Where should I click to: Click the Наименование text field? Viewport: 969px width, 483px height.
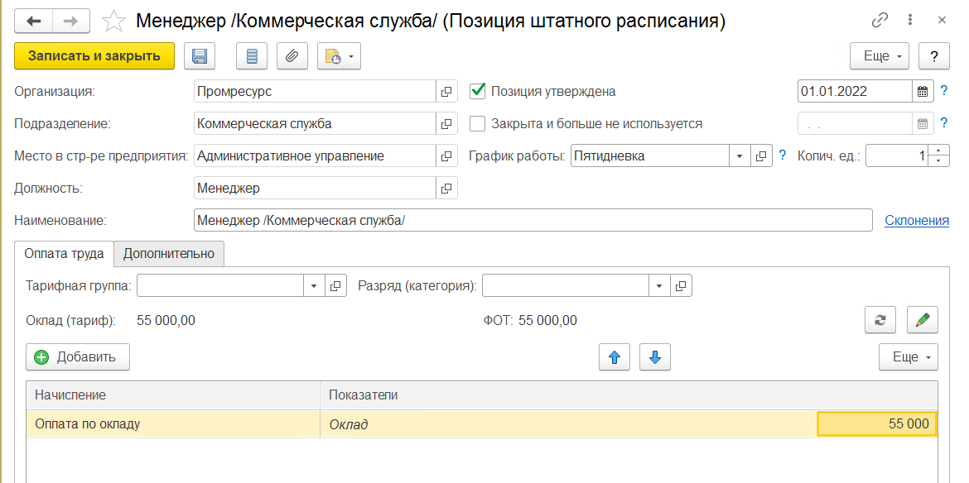tap(532, 220)
